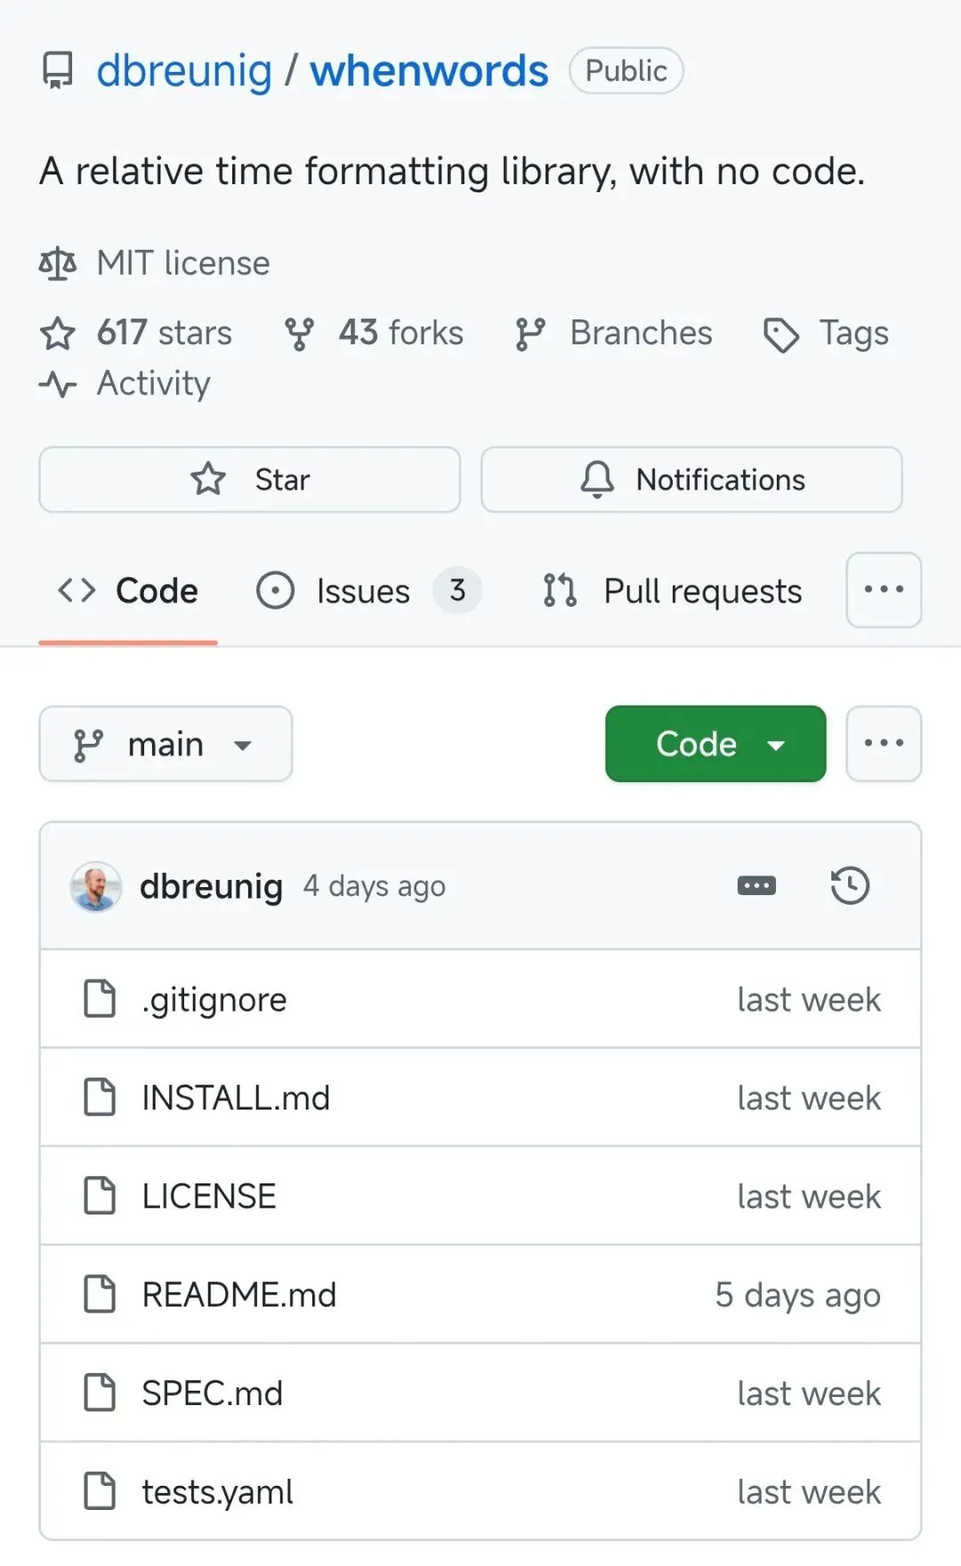
Task: Click the Activity pulse icon
Action: (x=58, y=384)
